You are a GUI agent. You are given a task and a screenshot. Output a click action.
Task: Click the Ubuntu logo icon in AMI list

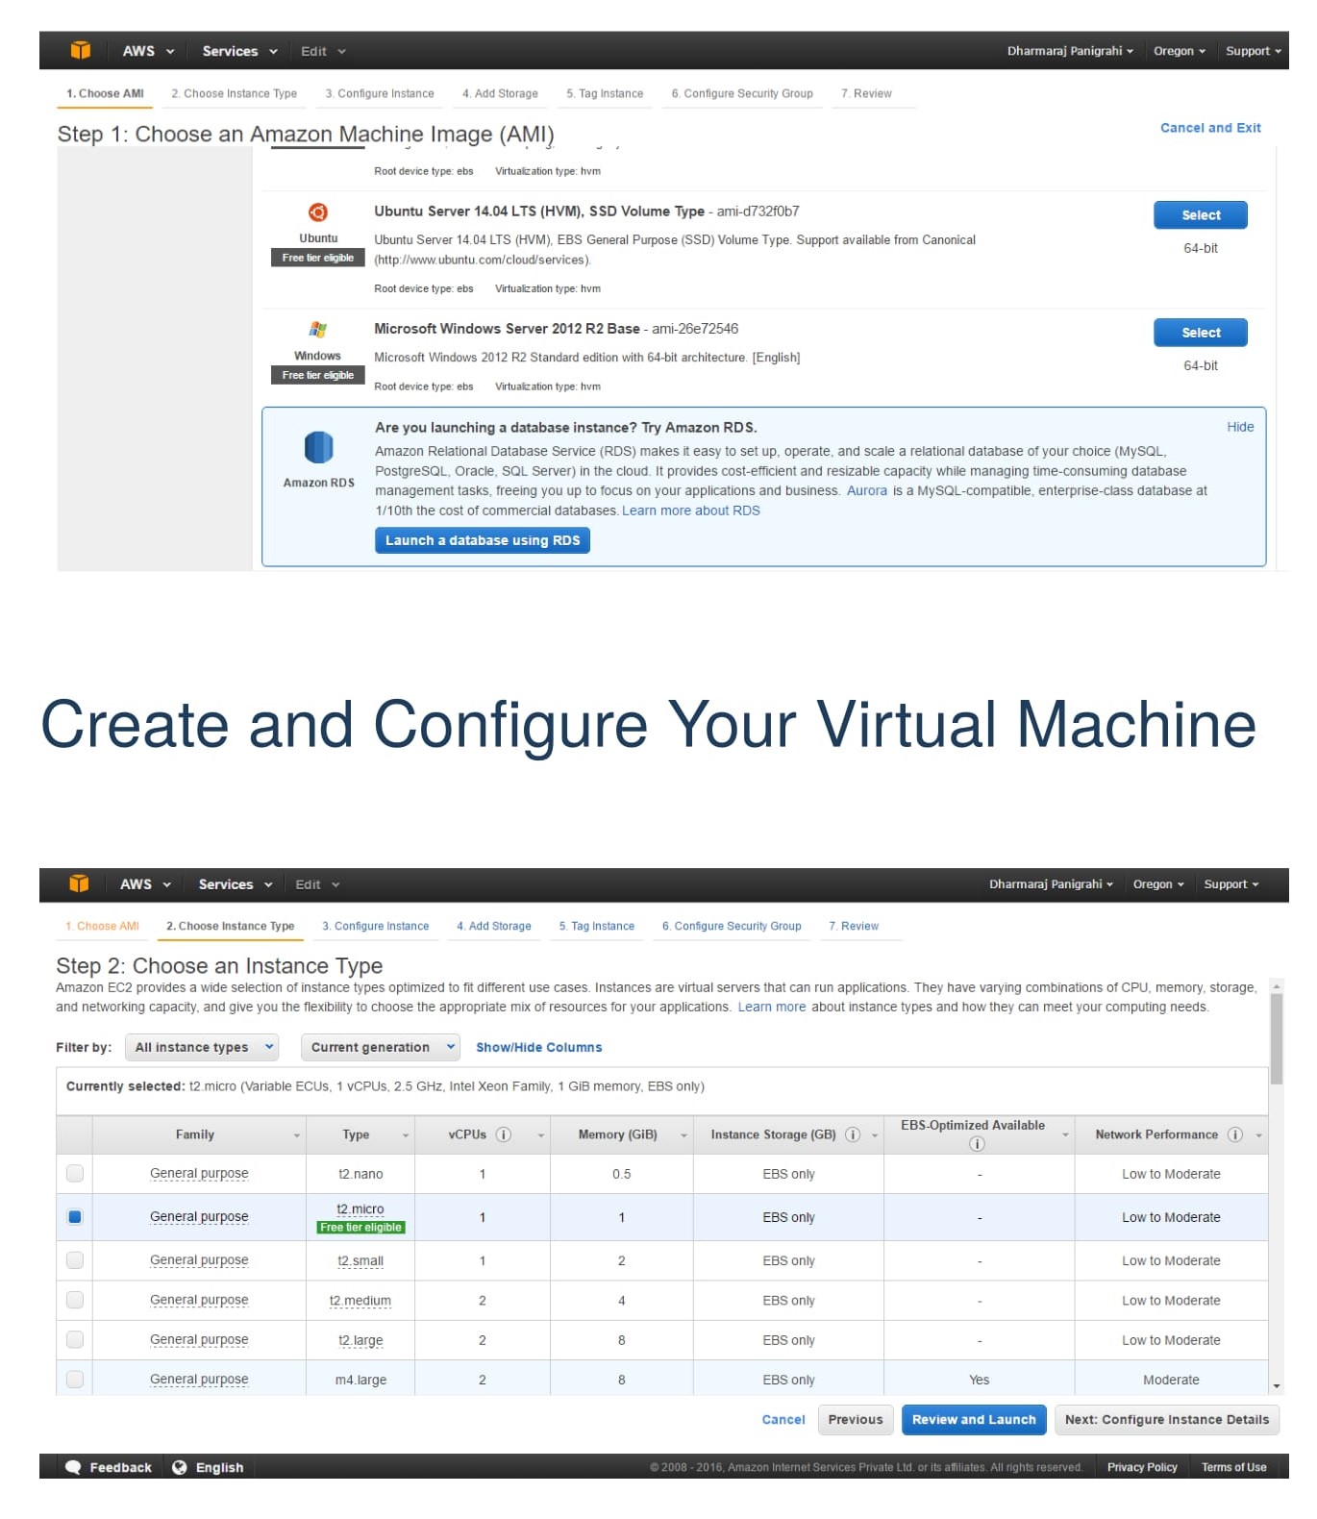318,212
